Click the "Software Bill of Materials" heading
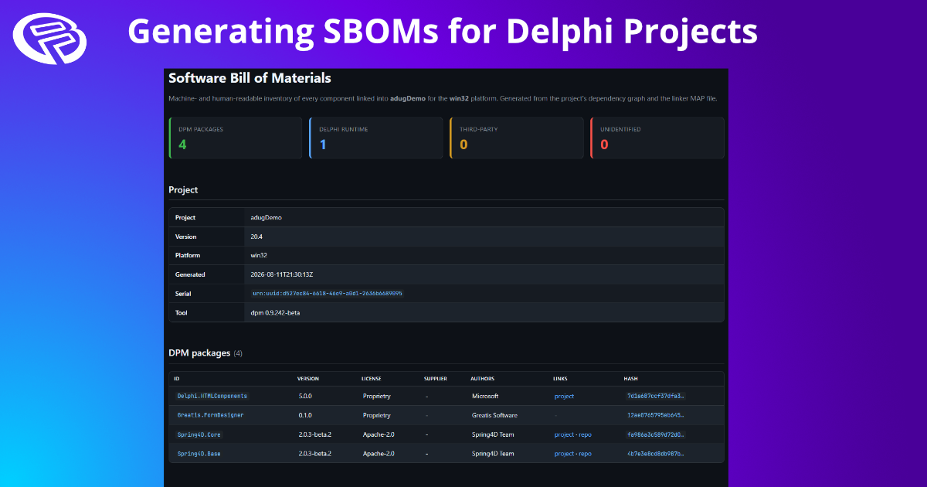 [250, 78]
